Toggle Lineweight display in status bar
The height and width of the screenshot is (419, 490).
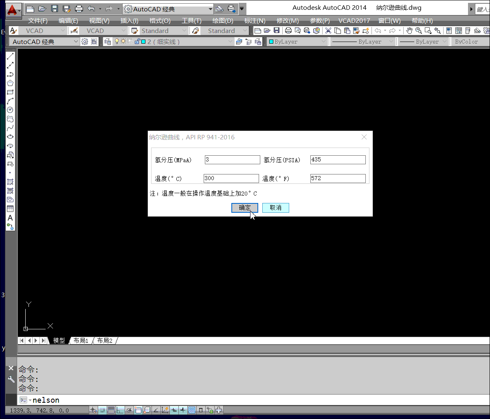point(183,410)
